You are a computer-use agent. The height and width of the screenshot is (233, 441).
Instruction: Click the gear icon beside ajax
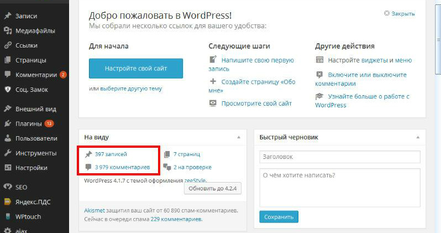(x=8, y=230)
